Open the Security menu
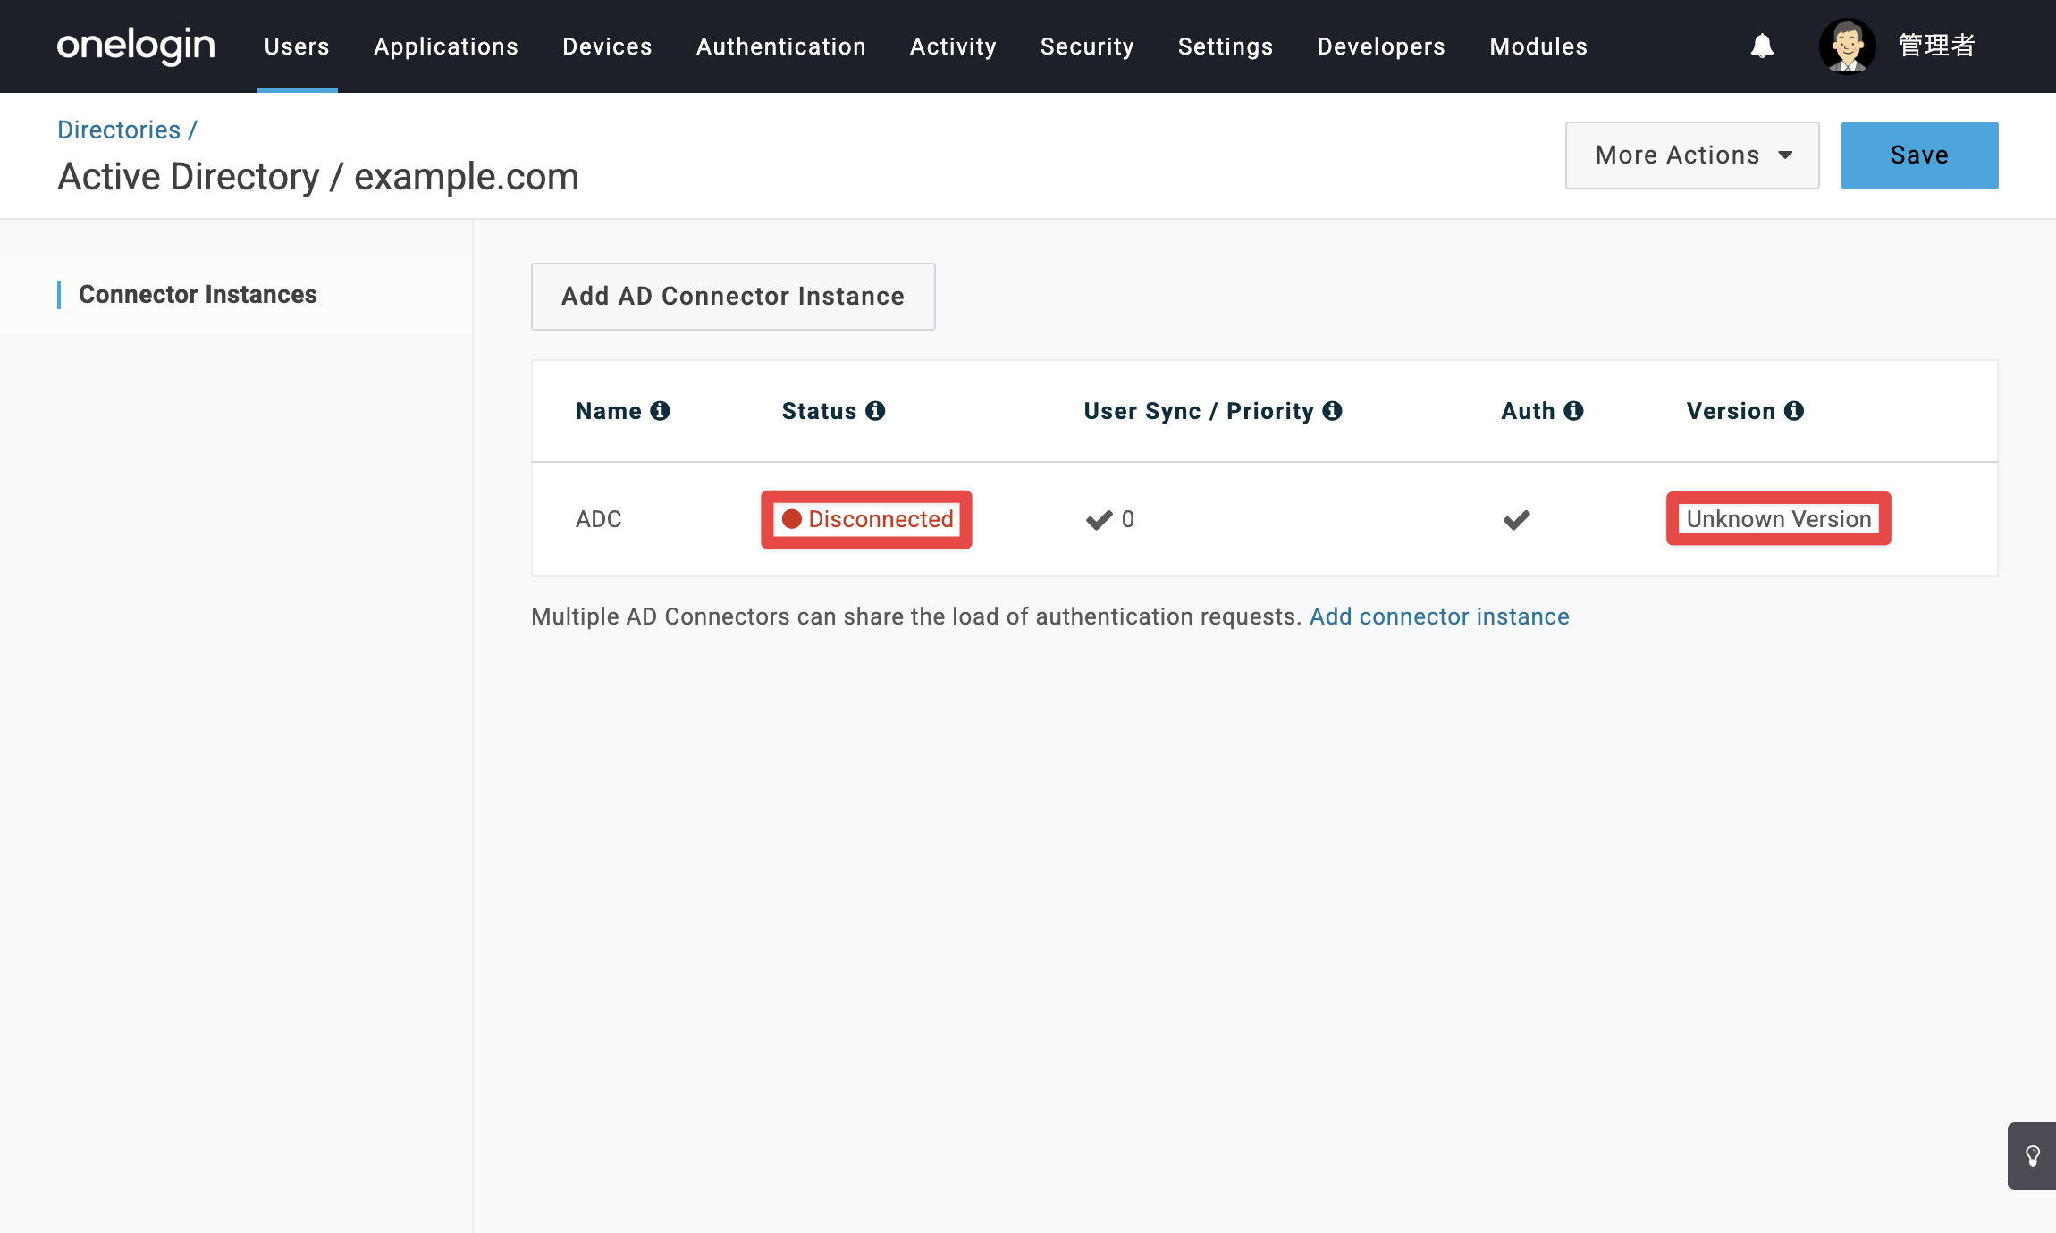 (1087, 46)
